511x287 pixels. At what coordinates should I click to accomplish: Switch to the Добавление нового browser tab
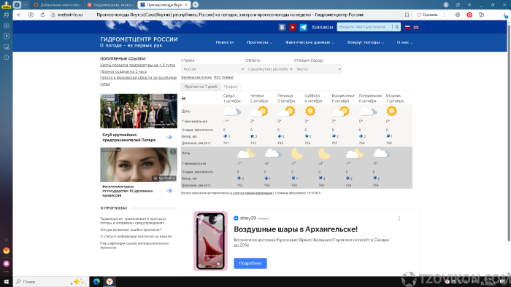58,5
